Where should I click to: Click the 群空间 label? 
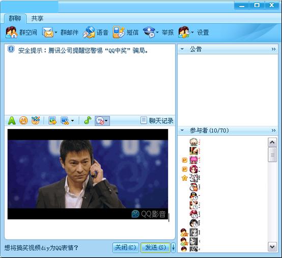(28, 33)
